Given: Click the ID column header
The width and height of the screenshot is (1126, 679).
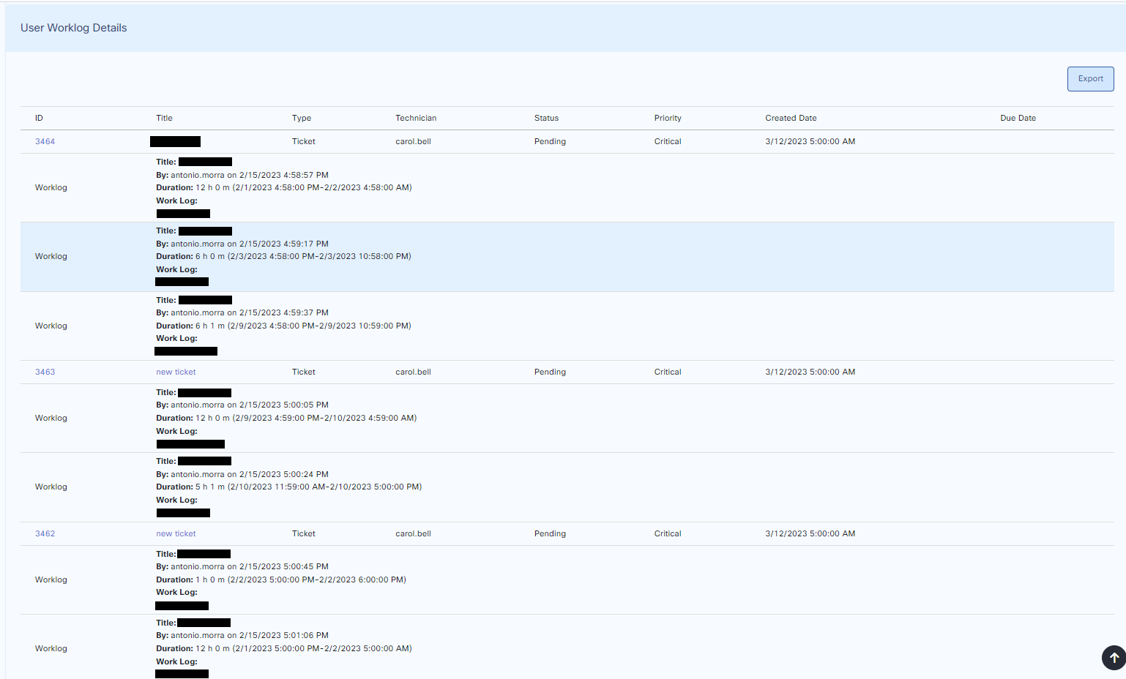Looking at the screenshot, I should 39,119.
